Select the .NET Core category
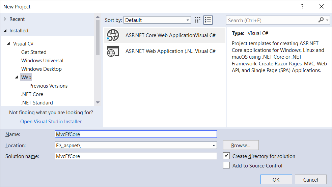The width and height of the screenshot is (332, 187). coord(32,94)
